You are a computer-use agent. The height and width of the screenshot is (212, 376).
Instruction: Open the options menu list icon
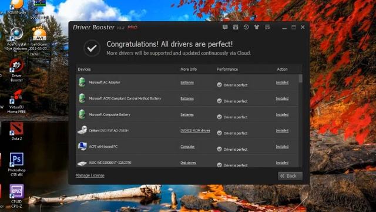point(267,27)
